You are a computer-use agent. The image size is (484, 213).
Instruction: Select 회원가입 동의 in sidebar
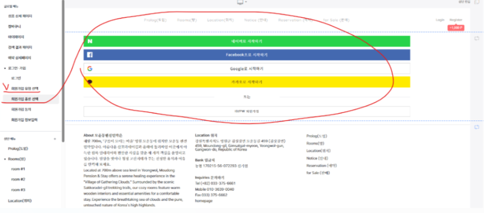(21, 109)
